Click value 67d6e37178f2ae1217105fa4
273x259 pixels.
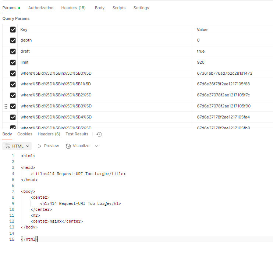tap(223, 117)
